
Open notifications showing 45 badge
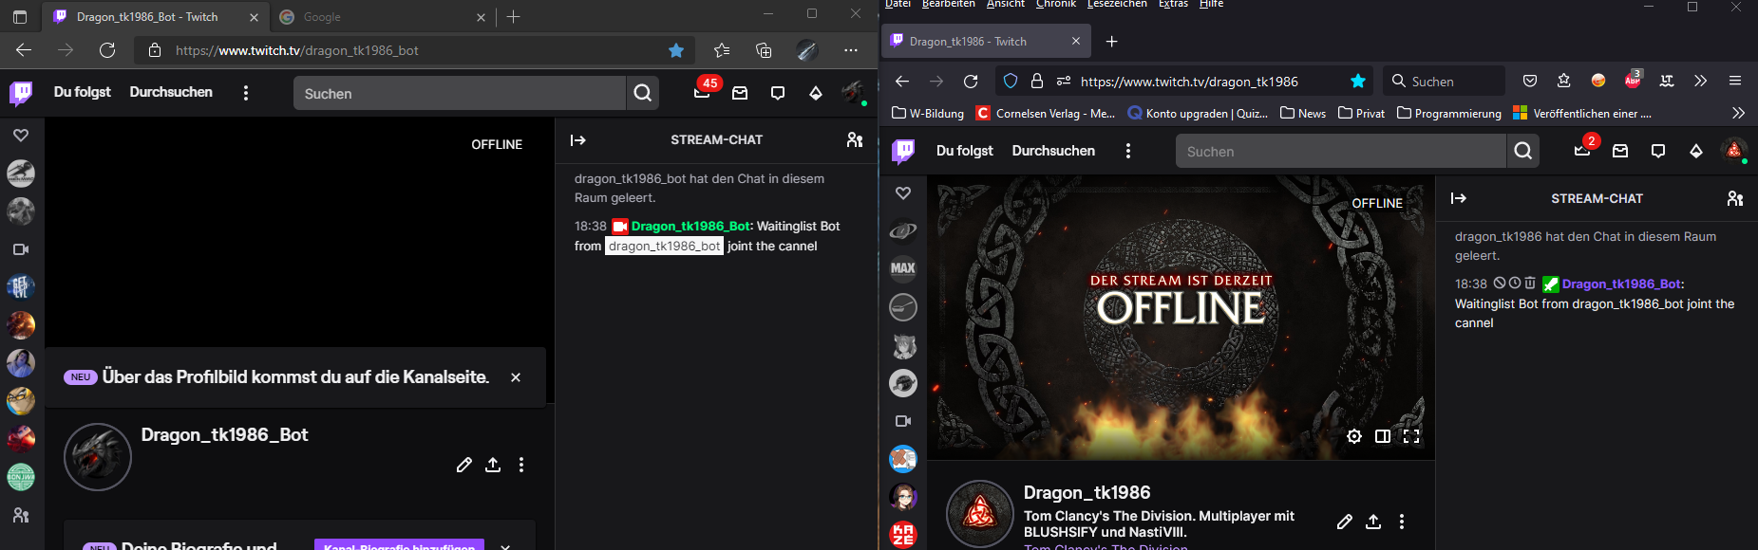(x=703, y=93)
